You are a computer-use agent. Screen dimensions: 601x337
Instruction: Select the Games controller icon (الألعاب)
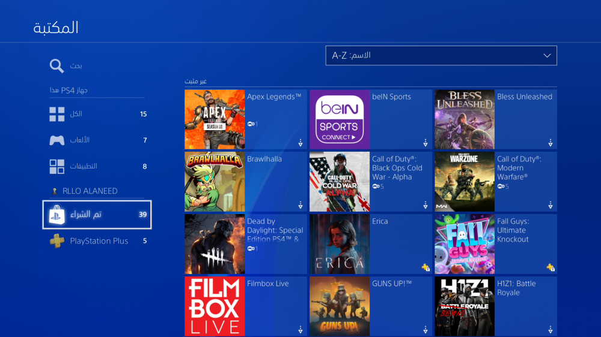pos(56,140)
